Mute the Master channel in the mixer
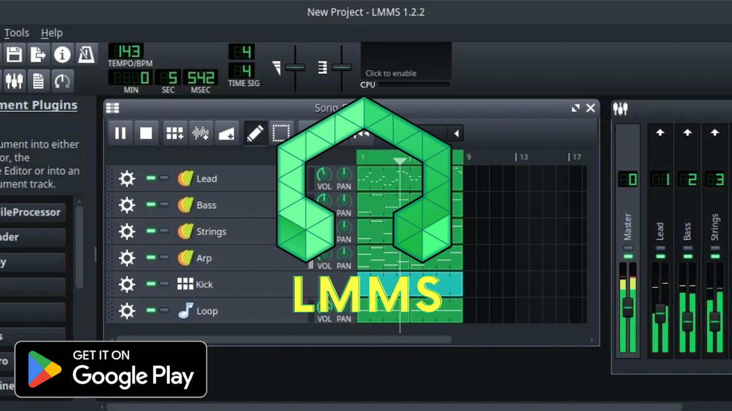The width and height of the screenshot is (732, 411). (628, 256)
